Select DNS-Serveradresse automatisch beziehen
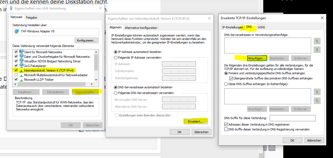 [x=116, y=87]
